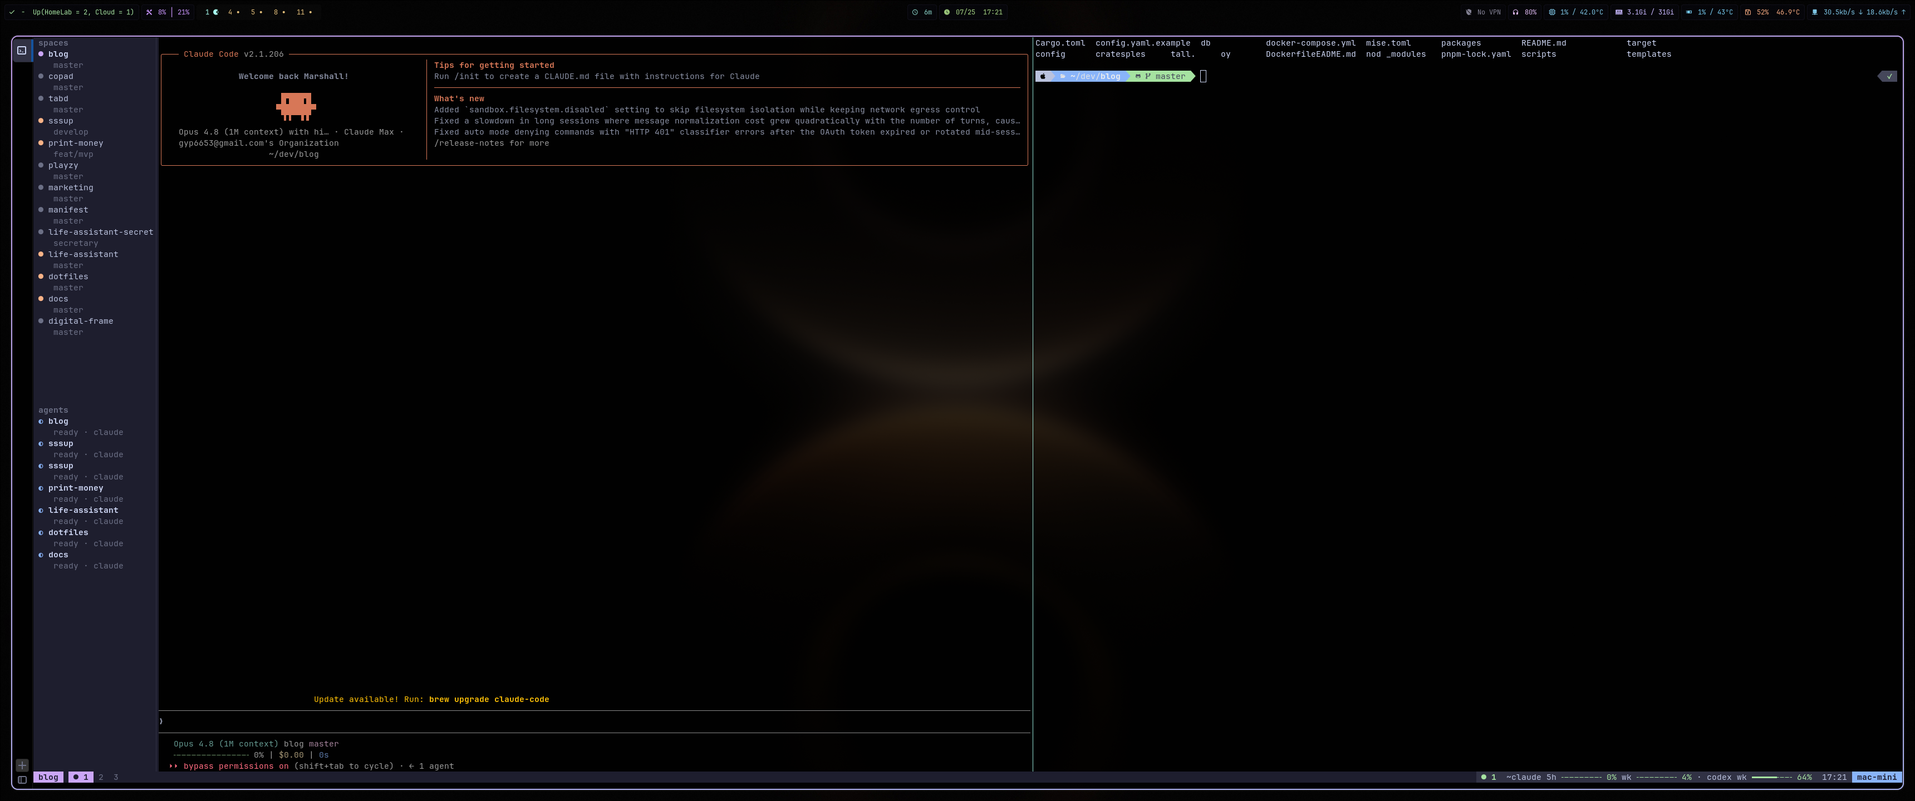This screenshot has height=801, width=1915.
Task: Click the No VPN shield icon
Action: tap(1468, 13)
